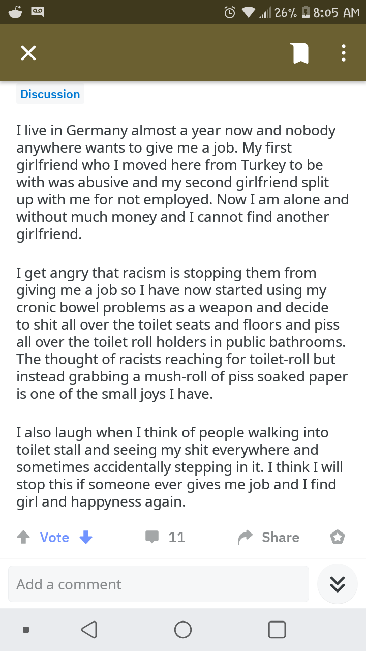Image resolution: width=366 pixels, height=651 pixels.
Task: Upvote the post
Action: click(x=23, y=538)
